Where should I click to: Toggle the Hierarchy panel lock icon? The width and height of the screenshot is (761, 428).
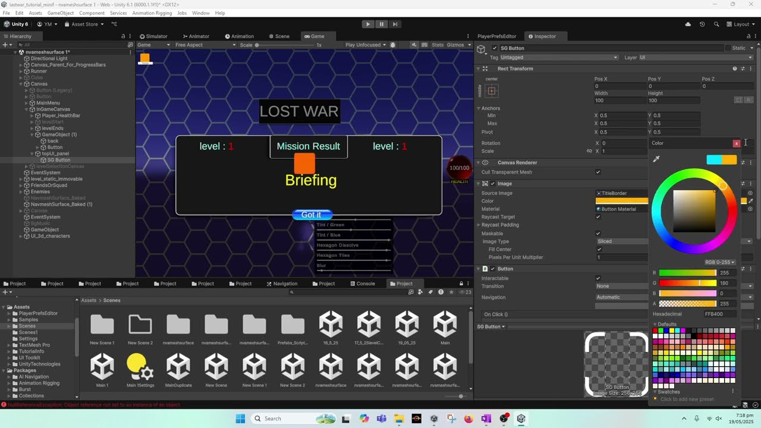(x=123, y=36)
